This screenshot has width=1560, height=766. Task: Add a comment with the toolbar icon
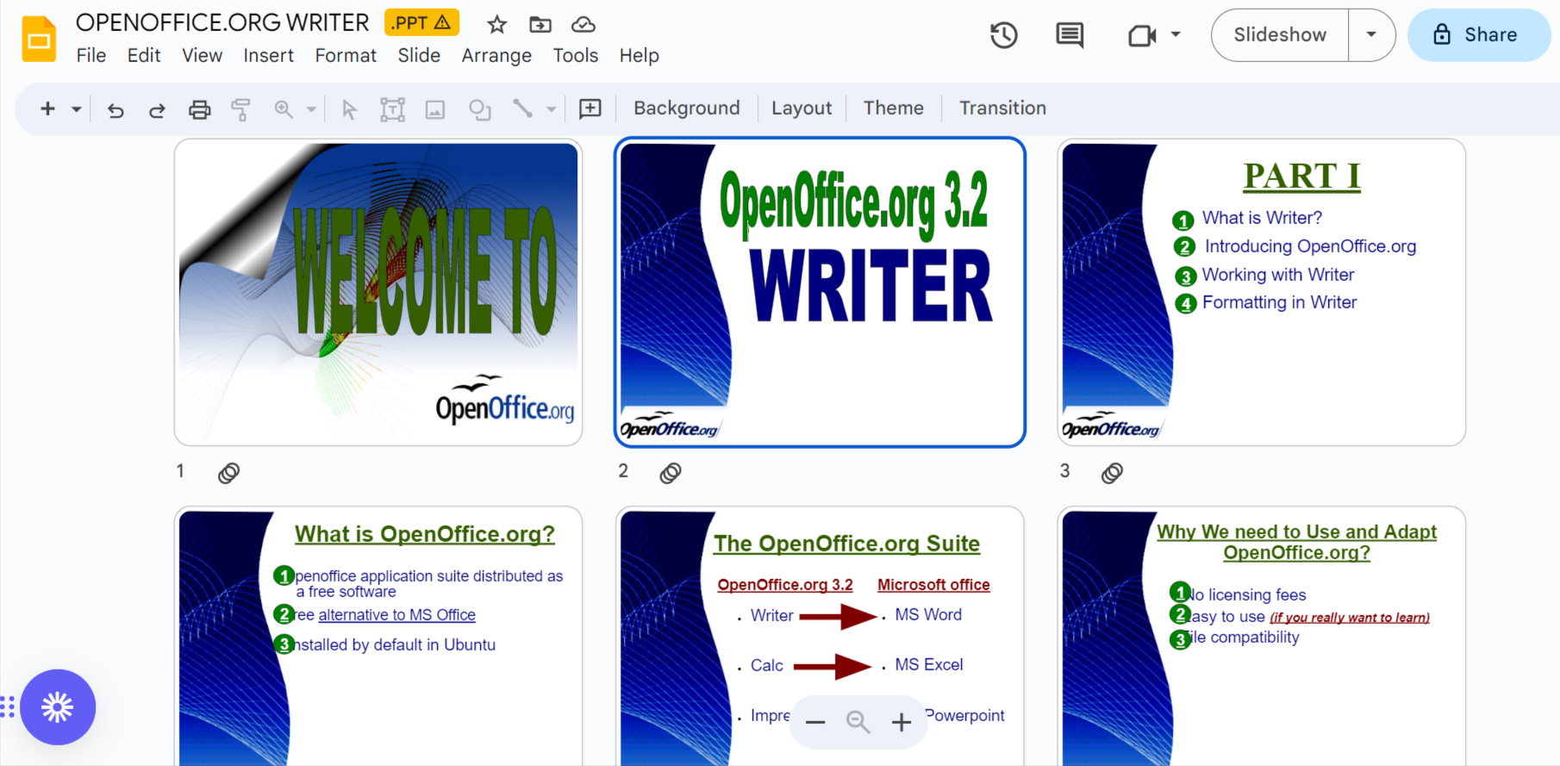tap(590, 109)
